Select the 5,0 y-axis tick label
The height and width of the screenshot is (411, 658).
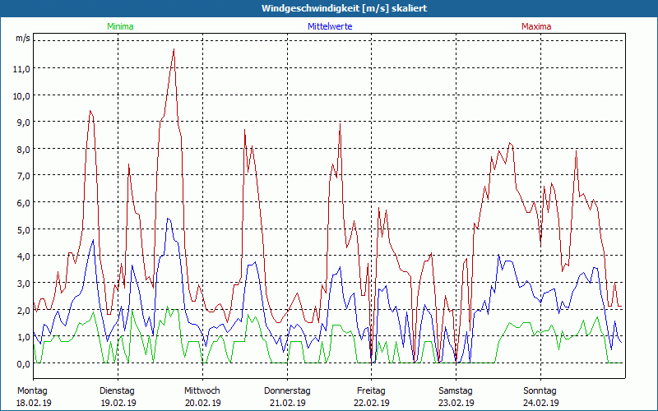pos(22,229)
